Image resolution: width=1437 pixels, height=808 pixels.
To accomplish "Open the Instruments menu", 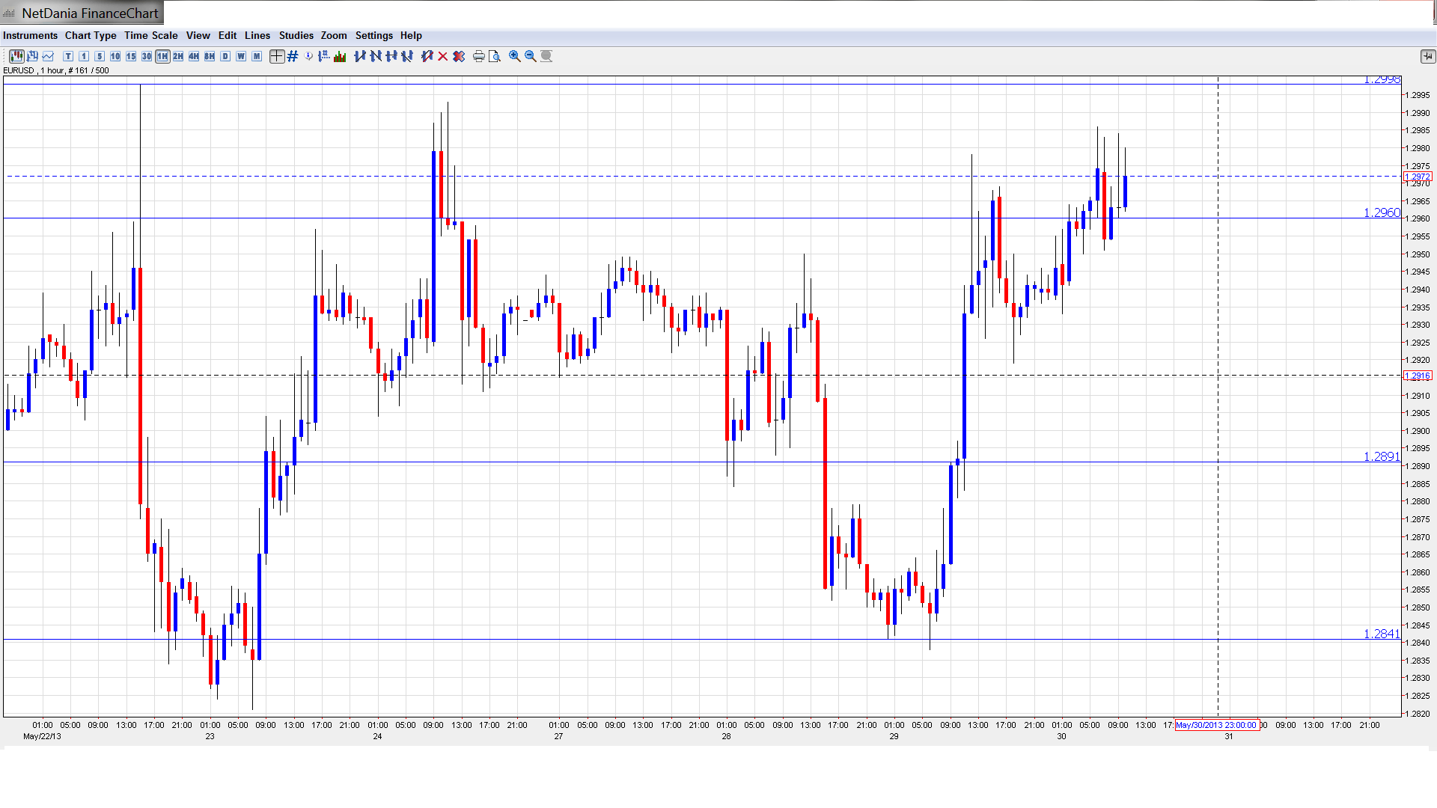I will point(30,35).
